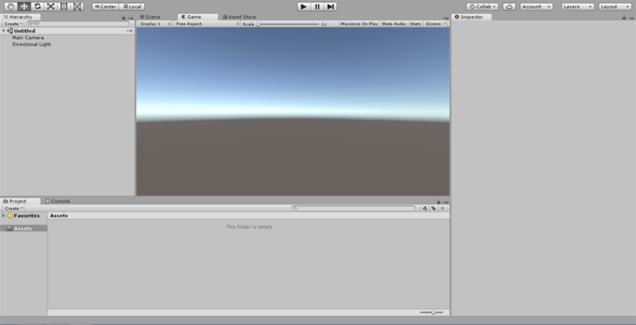Toggle Maximize On Play
Screen dimensions: 636x325
pyautogui.click(x=359, y=23)
